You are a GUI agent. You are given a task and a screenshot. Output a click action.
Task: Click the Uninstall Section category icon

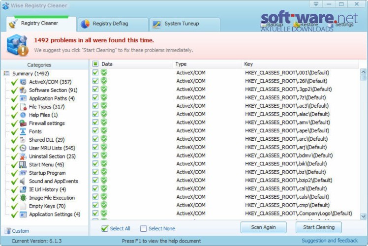(23, 156)
